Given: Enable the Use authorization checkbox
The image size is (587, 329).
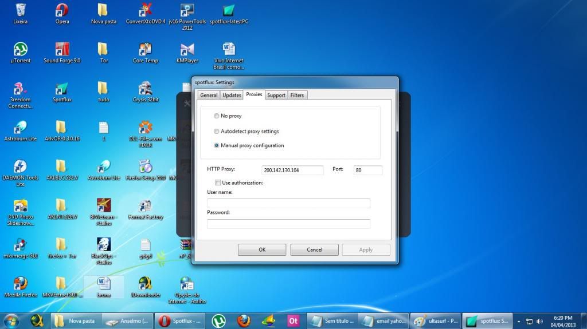Looking at the screenshot, I should [x=218, y=183].
